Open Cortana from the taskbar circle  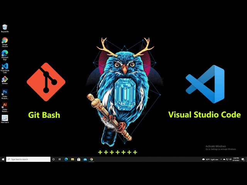53,159
